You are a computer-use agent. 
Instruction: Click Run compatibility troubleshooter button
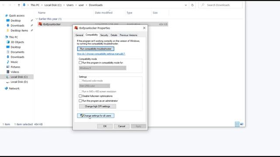click(95, 49)
